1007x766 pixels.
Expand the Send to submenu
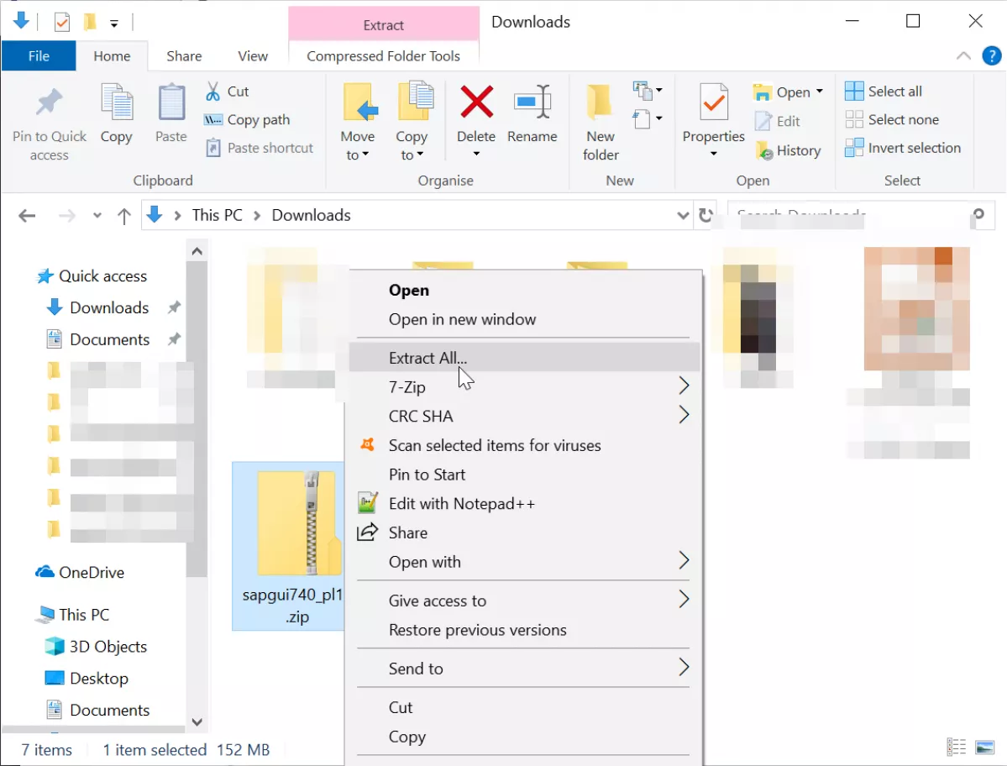pyautogui.click(x=525, y=669)
